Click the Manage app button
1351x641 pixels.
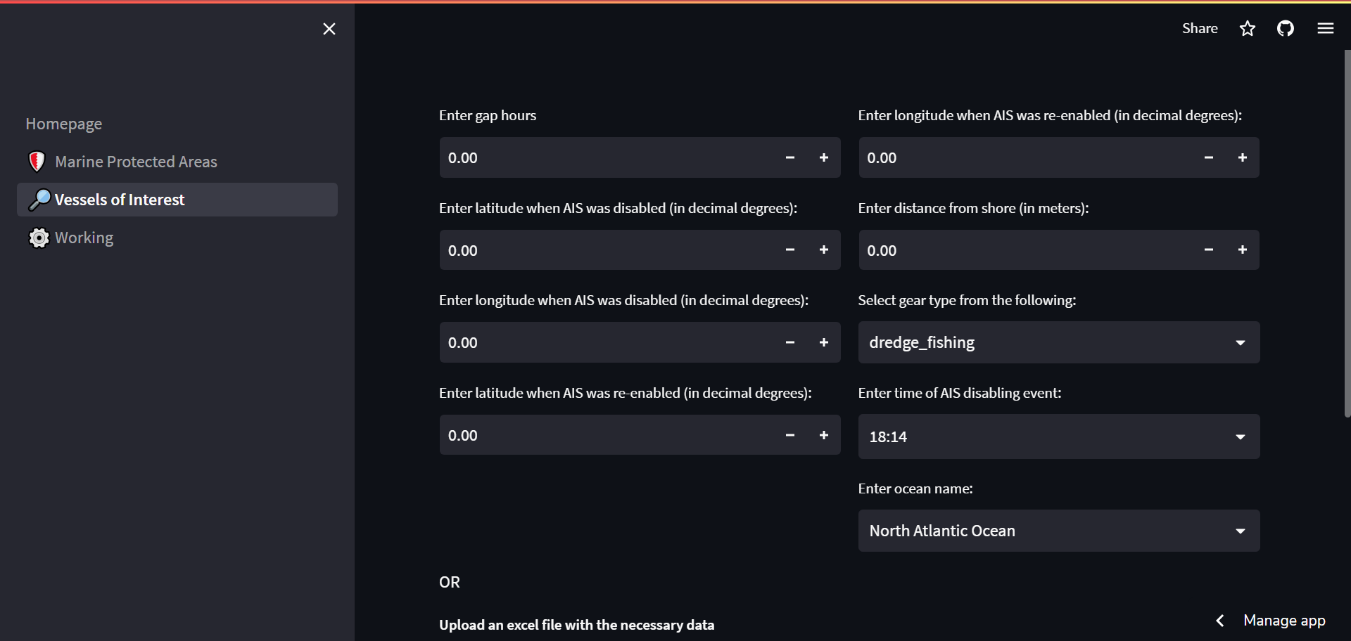[x=1283, y=621]
